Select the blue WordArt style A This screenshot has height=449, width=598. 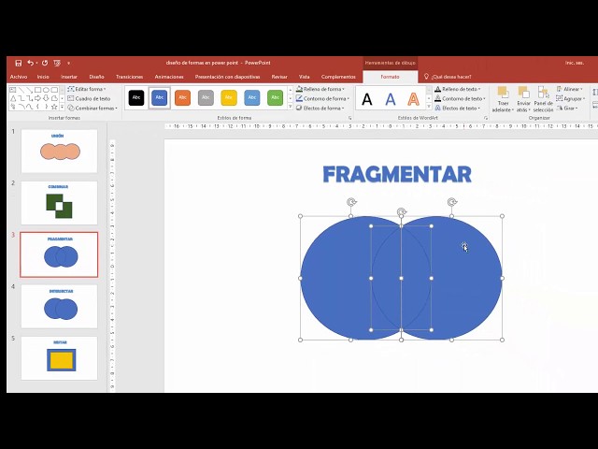[x=391, y=99]
